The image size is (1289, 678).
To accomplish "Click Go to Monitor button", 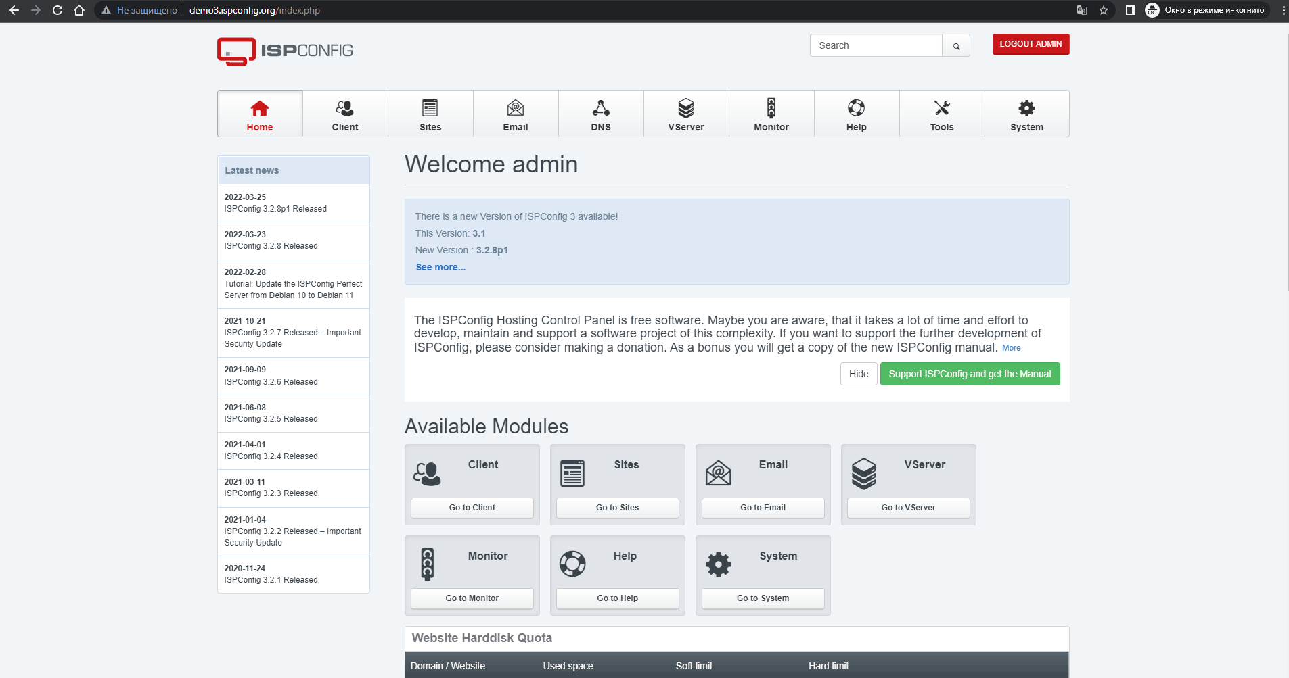I will (x=472, y=598).
